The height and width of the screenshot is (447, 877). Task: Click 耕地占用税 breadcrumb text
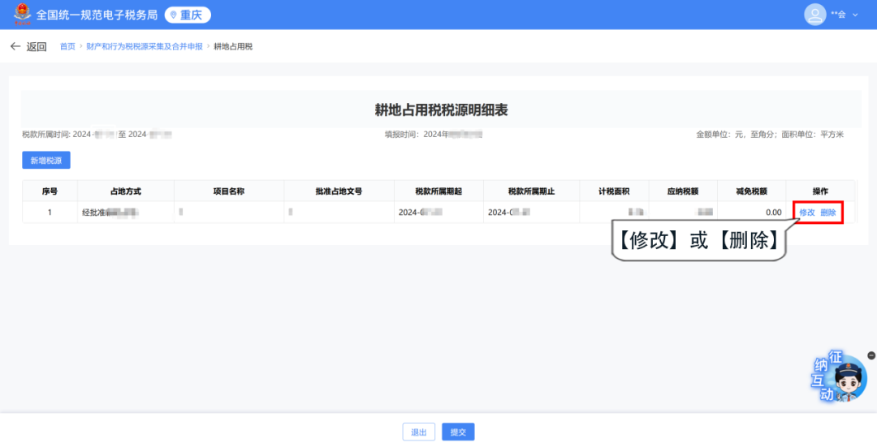(x=233, y=46)
